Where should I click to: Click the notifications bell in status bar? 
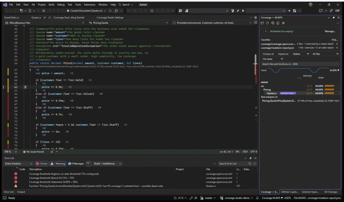pyautogui.click(x=257, y=198)
